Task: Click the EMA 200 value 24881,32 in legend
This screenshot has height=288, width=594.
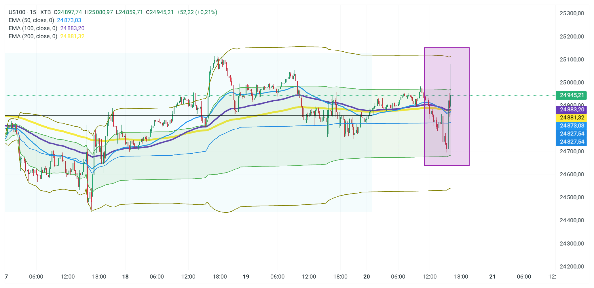Action: (72, 36)
